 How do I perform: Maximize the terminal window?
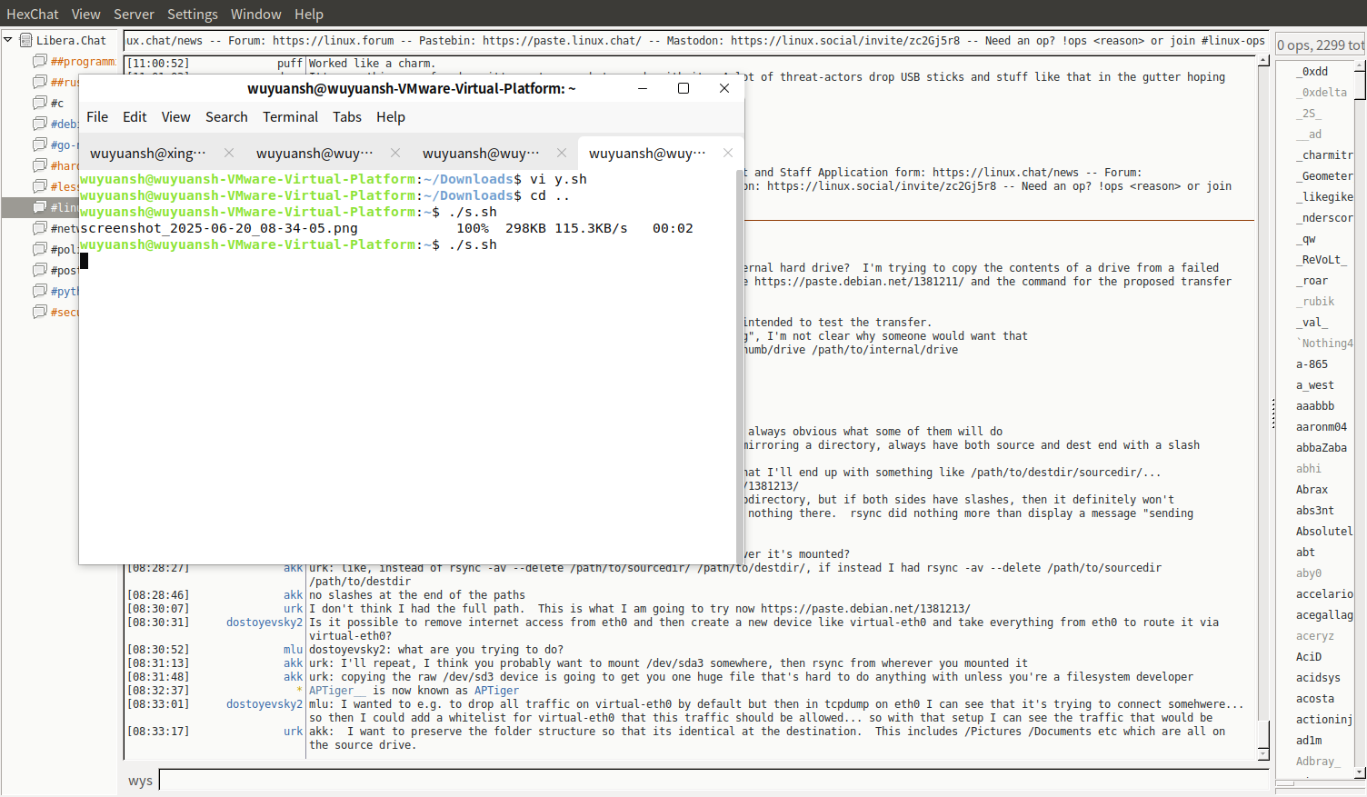coord(683,88)
